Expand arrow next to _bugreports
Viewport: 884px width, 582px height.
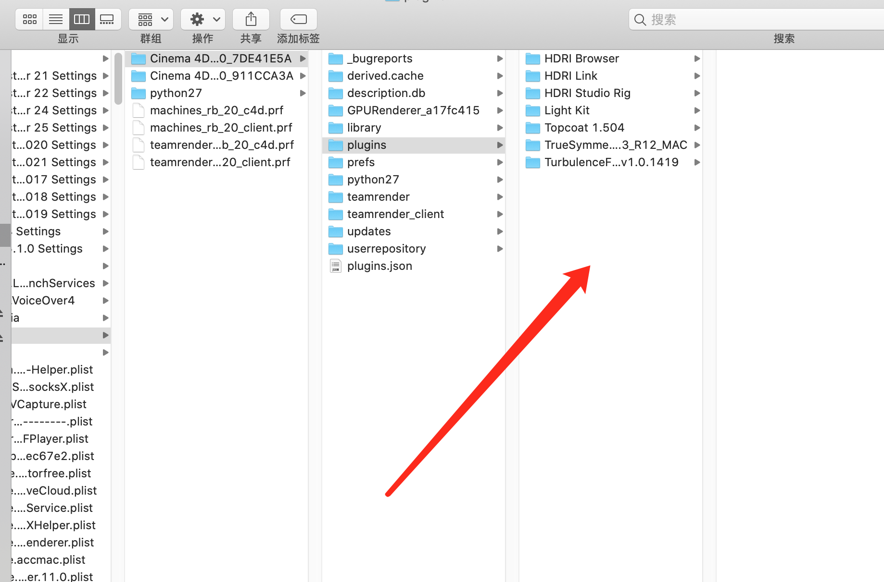500,59
